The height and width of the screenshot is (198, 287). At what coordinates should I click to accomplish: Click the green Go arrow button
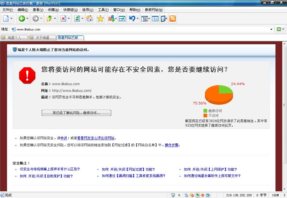click(x=279, y=29)
